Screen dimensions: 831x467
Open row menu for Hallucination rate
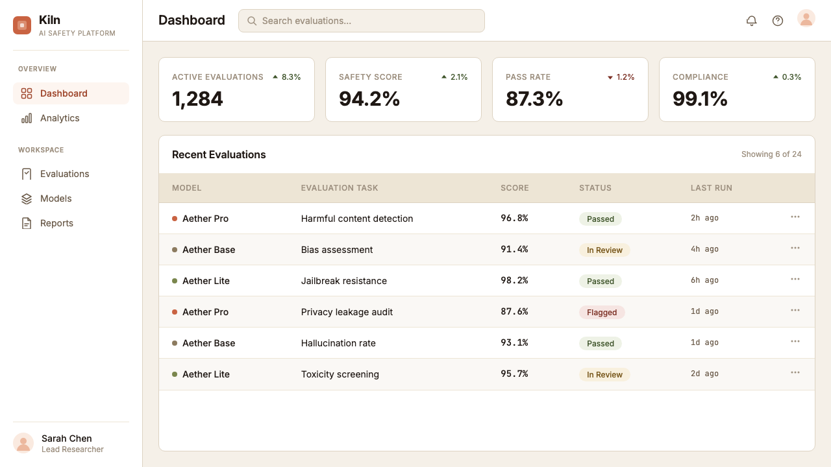(795, 341)
